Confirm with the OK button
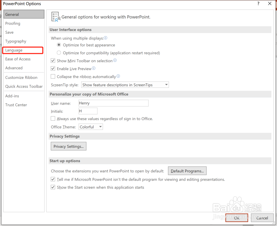 click(237, 218)
